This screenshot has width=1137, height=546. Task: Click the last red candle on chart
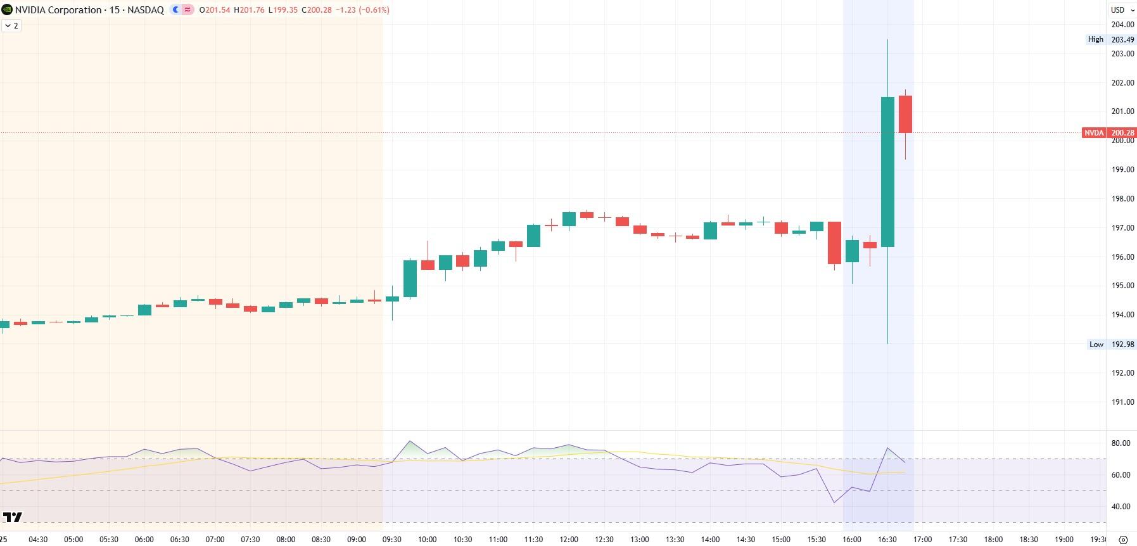point(905,114)
